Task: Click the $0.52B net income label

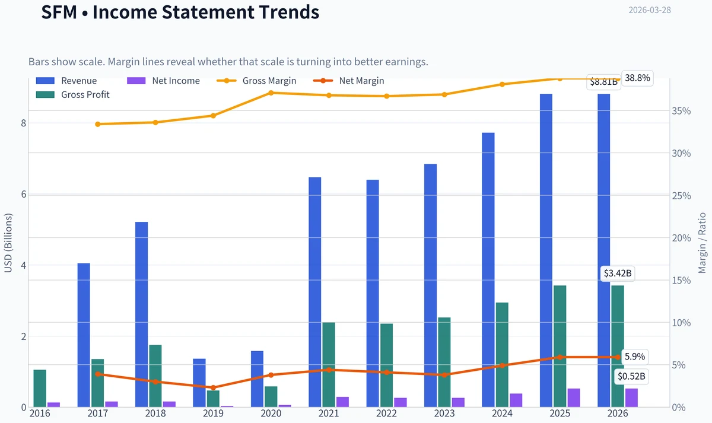Action: (x=631, y=376)
